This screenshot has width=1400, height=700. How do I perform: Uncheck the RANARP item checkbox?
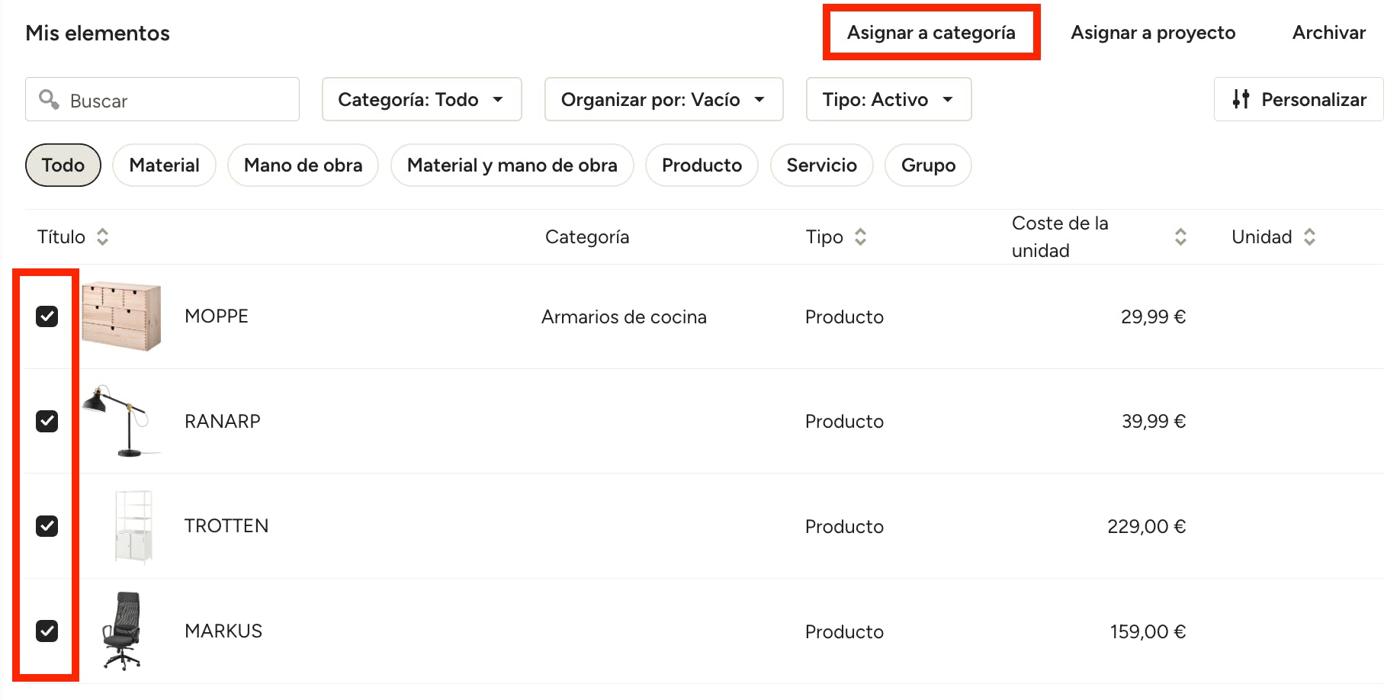coord(47,421)
